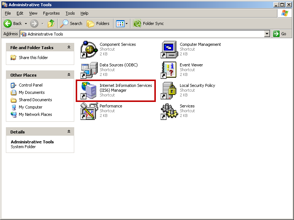Image resolution: width=294 pixels, height=220 pixels.
Task: Open the Back history dropdown arrow
Action: point(26,23)
